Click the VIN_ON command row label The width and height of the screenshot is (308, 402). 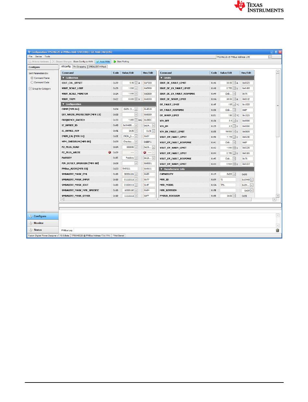click(164, 126)
